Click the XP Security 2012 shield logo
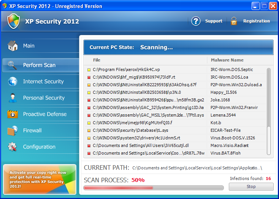This screenshot has width=279, height=199. coord(14,21)
